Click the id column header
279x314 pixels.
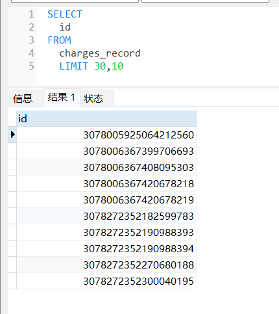coord(106,118)
